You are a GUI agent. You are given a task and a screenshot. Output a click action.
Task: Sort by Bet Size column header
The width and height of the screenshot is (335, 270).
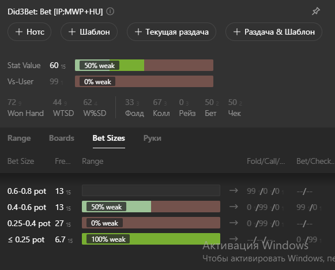tap(21, 161)
